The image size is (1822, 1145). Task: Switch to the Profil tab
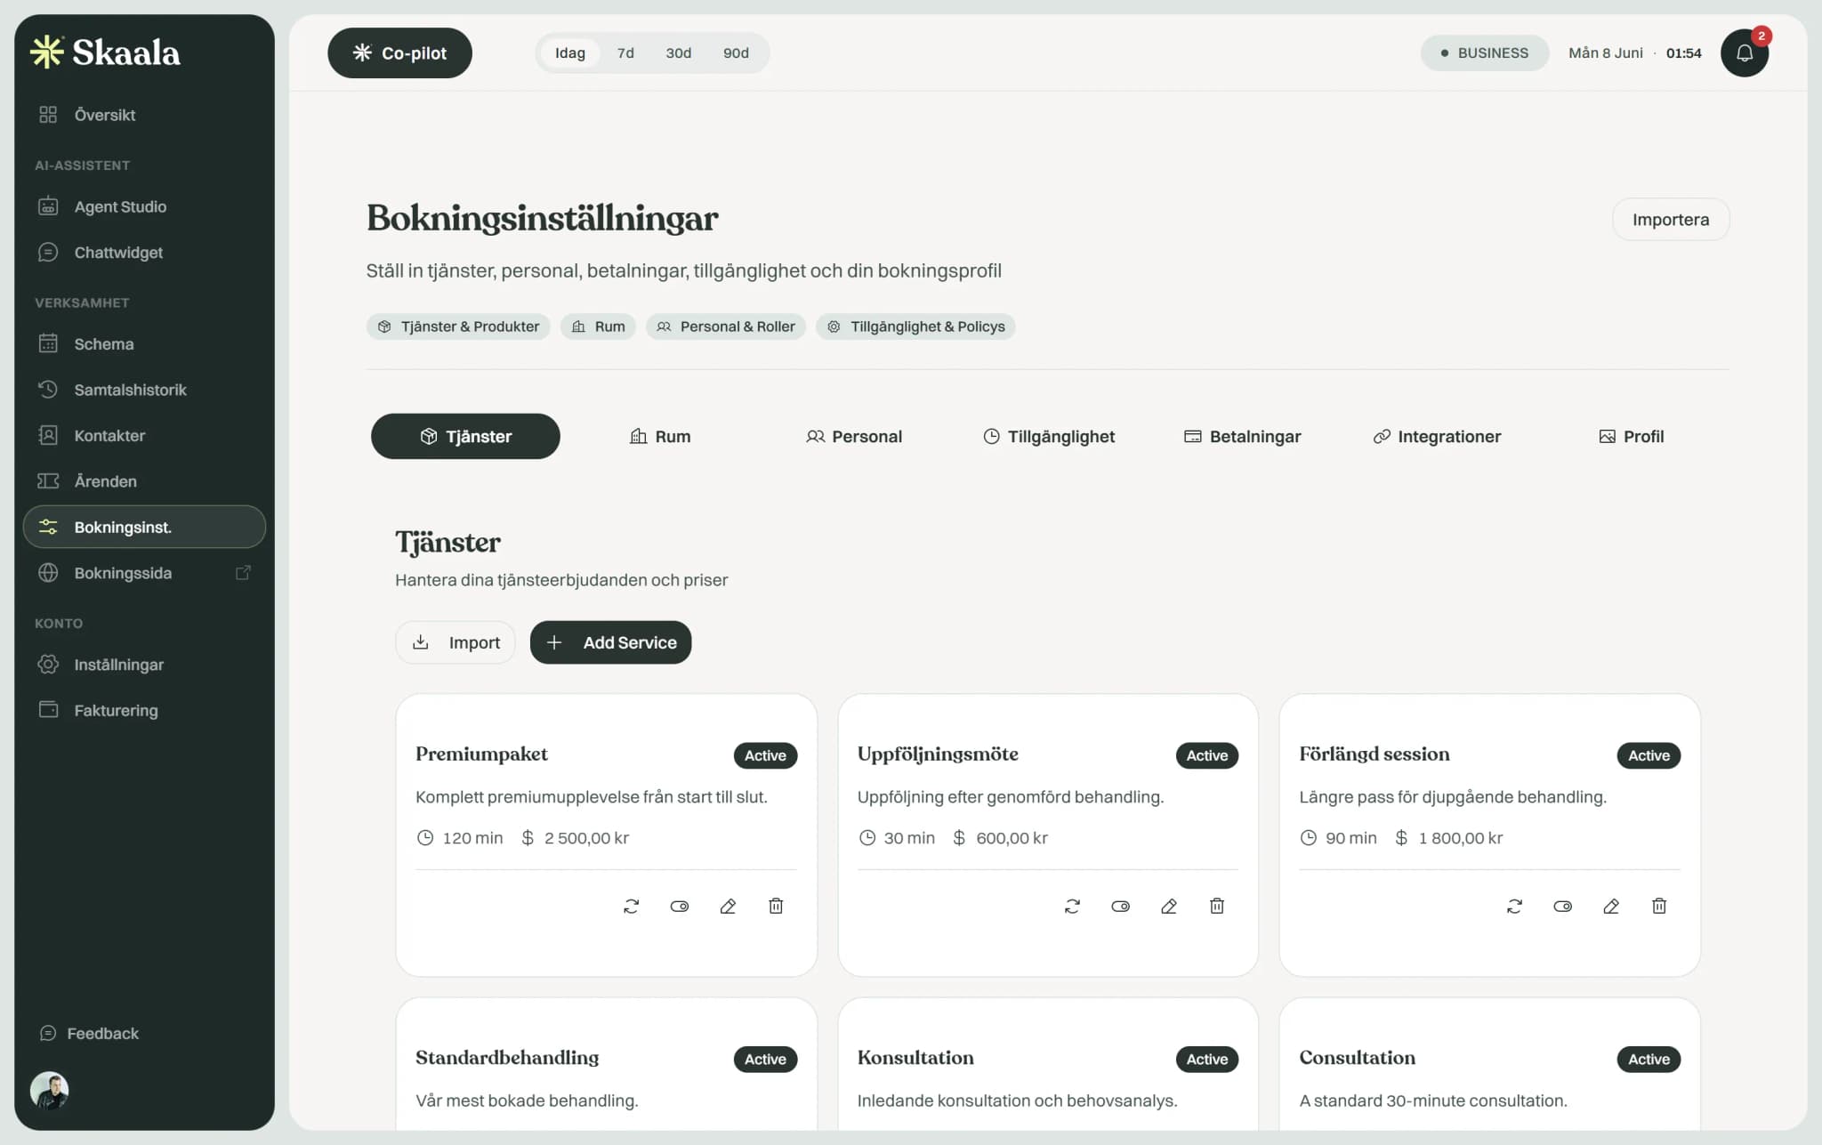point(1632,436)
